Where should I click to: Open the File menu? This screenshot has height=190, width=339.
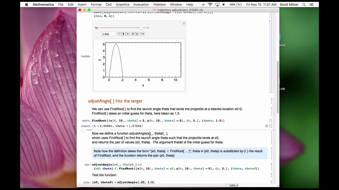61,4
